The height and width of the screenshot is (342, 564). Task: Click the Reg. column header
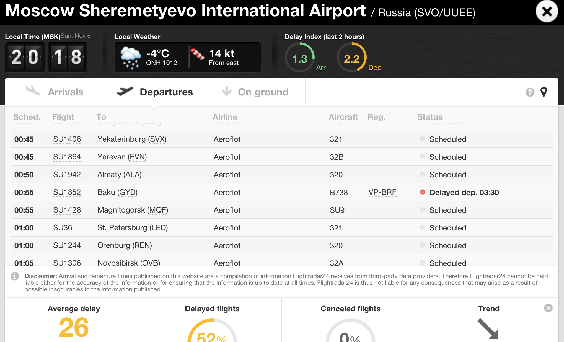pos(376,117)
